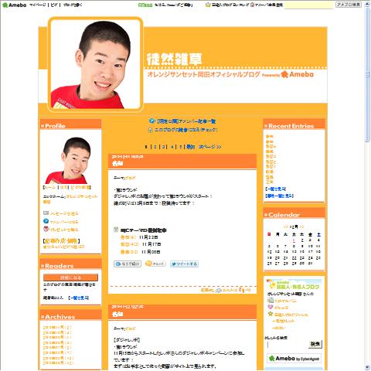This screenshot has width=371, height=371.
Task: Go to next month with calendar >> arrow
Action: [x=301, y=227]
